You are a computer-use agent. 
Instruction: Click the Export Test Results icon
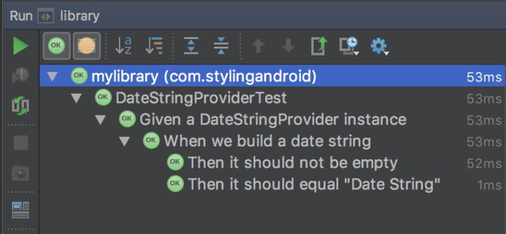tap(319, 45)
